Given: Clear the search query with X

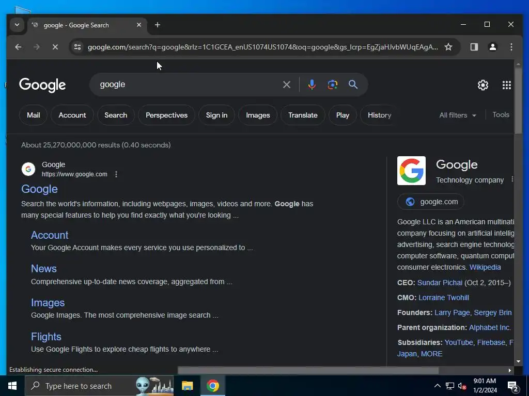Looking at the screenshot, I should tap(286, 85).
